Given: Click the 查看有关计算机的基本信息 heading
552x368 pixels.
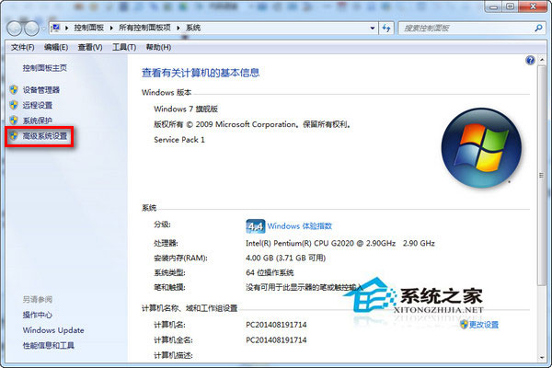Looking at the screenshot, I should point(201,73).
